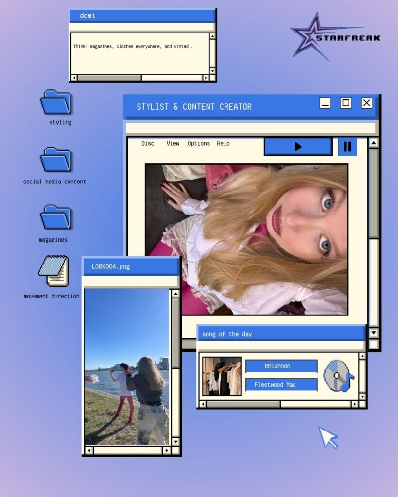
Task: Open the Disc menu
Action: point(148,144)
